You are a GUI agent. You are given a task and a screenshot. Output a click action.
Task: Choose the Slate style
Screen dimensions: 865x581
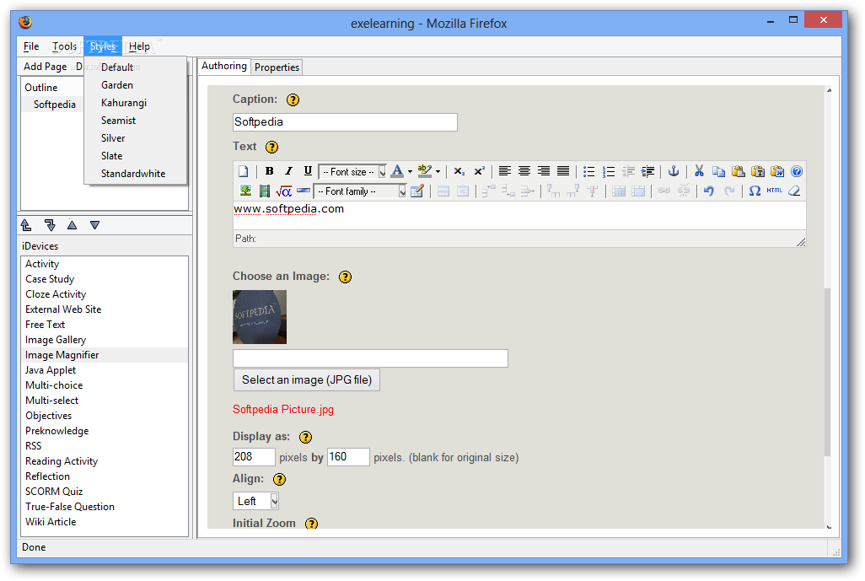[x=135, y=156]
